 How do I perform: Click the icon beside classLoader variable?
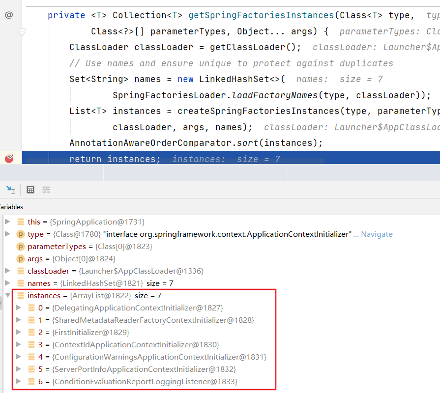pyautogui.click(x=21, y=271)
